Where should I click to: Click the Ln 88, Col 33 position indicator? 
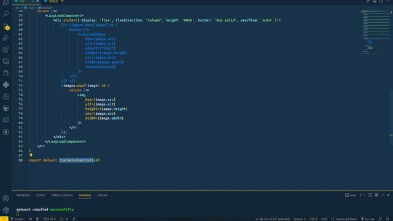pyautogui.click(x=273, y=219)
